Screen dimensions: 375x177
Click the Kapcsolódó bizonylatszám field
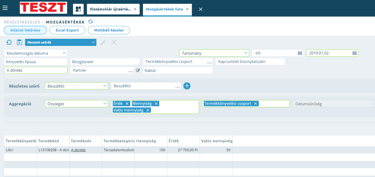250,61
